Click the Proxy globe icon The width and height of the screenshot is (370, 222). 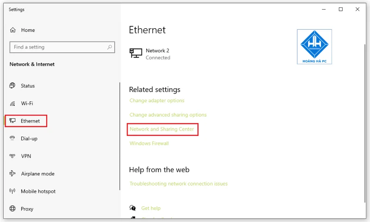tap(12, 209)
